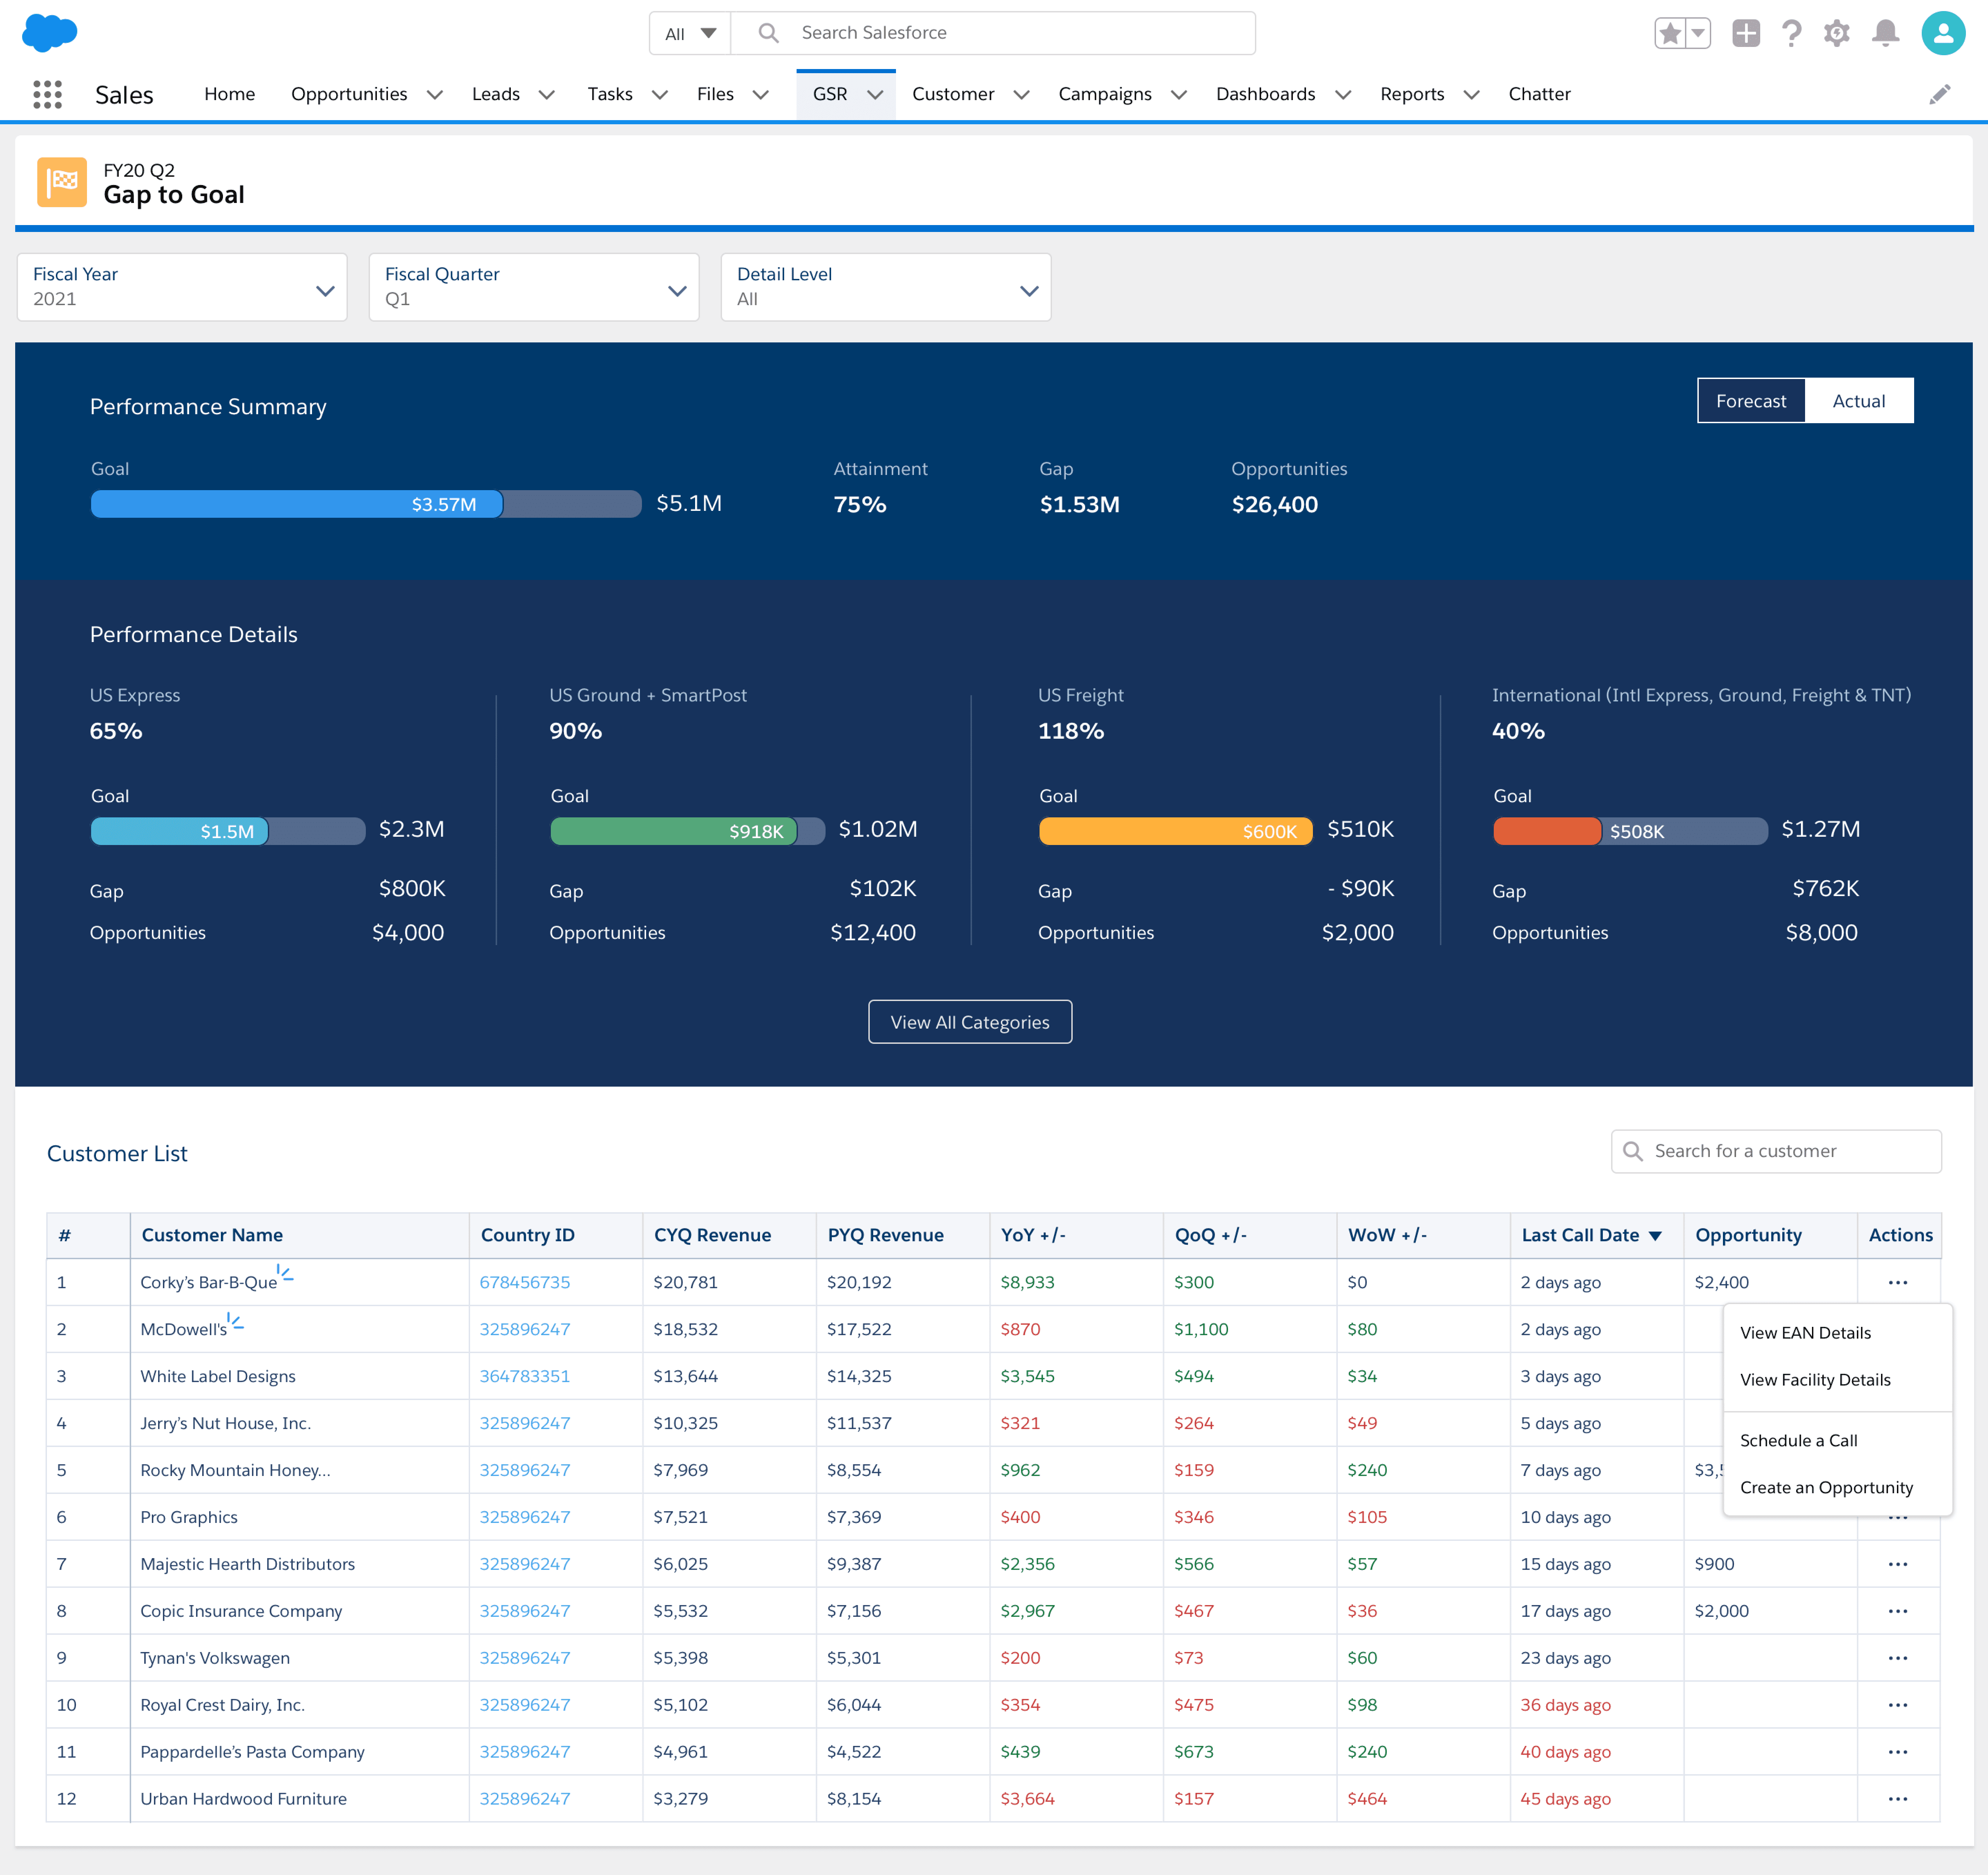Focus the Search Salesforce field
Viewport: 1988px width, 1875px height.
tap(993, 33)
